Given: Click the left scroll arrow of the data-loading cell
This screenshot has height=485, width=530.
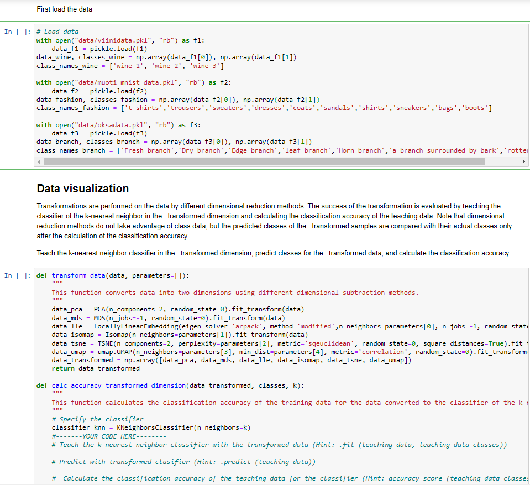Looking at the screenshot, I should (x=38, y=161).
